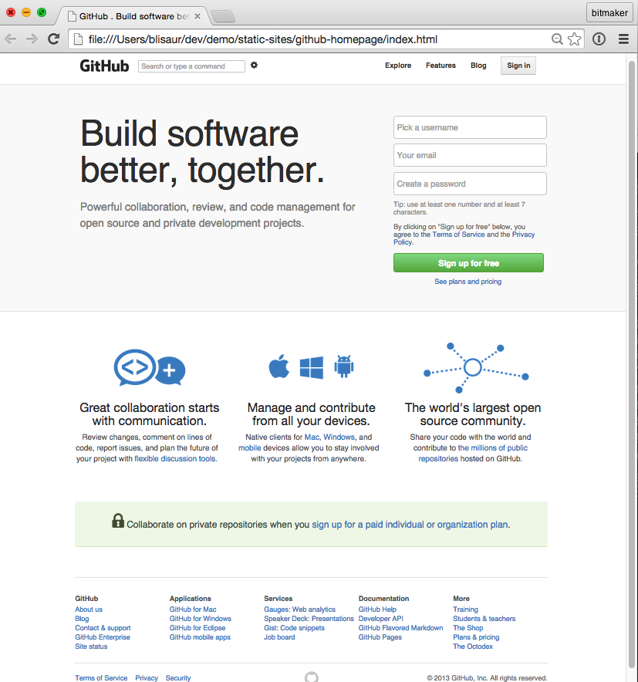
Task: Open Speaker Deck: Presentations link
Action: point(309,619)
